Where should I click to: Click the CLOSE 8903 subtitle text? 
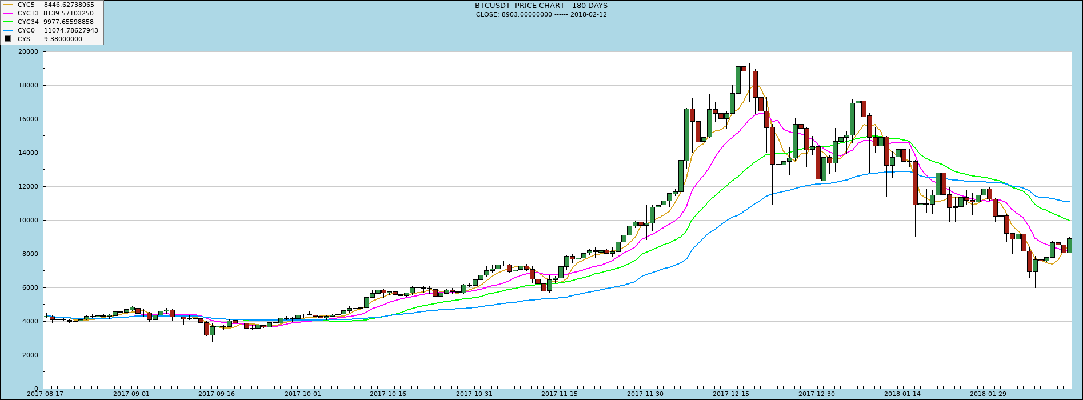coord(541,14)
